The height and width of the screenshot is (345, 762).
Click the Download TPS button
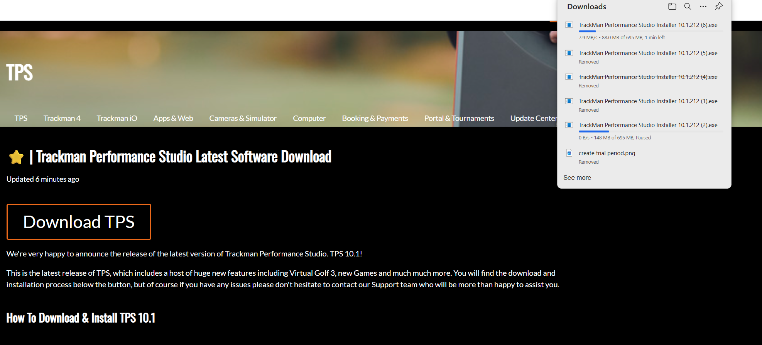pyautogui.click(x=79, y=222)
